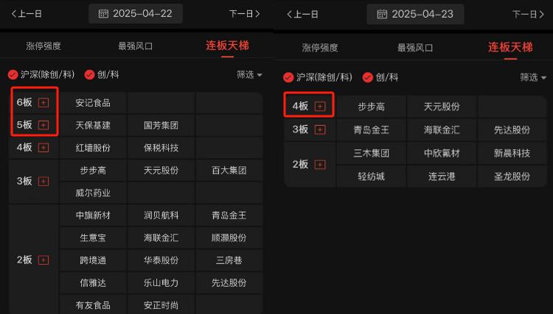Open the calendar icon beside 2025-04-22
The height and width of the screenshot is (314, 553).
tap(103, 14)
